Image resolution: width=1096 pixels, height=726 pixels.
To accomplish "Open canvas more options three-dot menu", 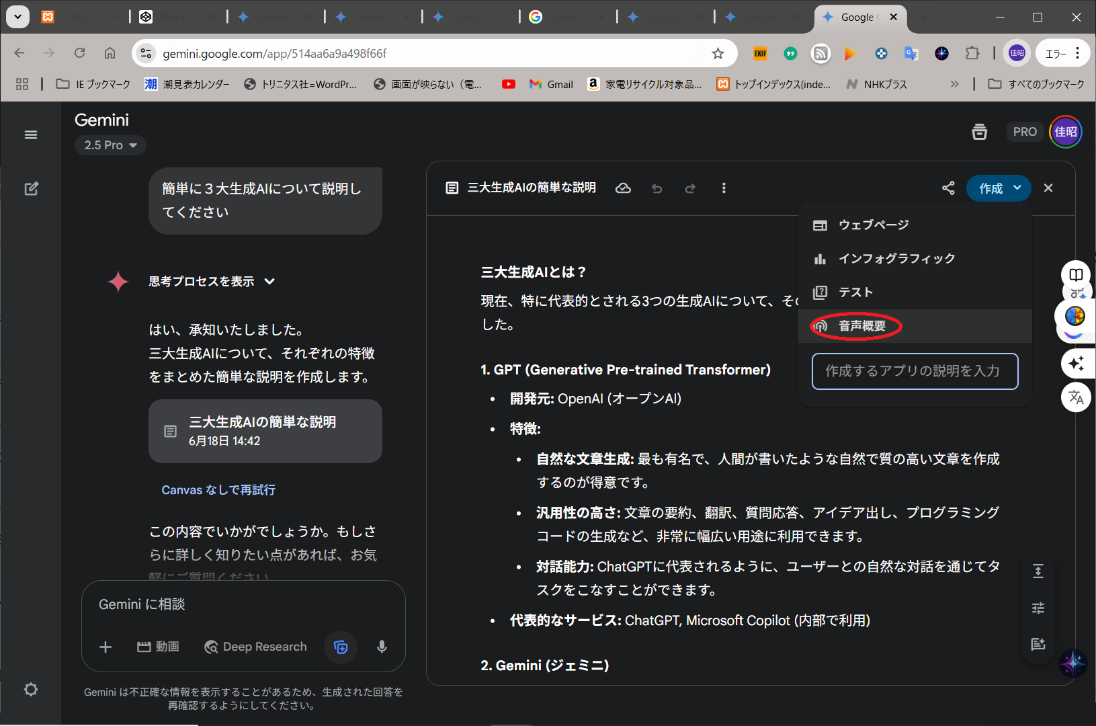I will pos(724,188).
